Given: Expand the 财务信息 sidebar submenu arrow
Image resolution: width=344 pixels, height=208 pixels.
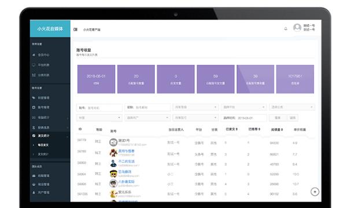Looking at the screenshot, I should (x=67, y=128).
